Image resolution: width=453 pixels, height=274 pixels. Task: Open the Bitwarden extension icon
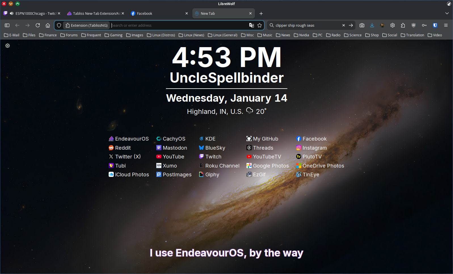[435, 25]
